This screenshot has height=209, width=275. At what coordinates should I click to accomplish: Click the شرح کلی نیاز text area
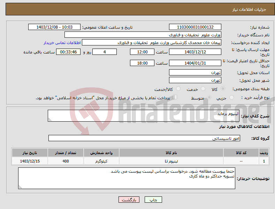pyautogui.click(x=144, y=116)
